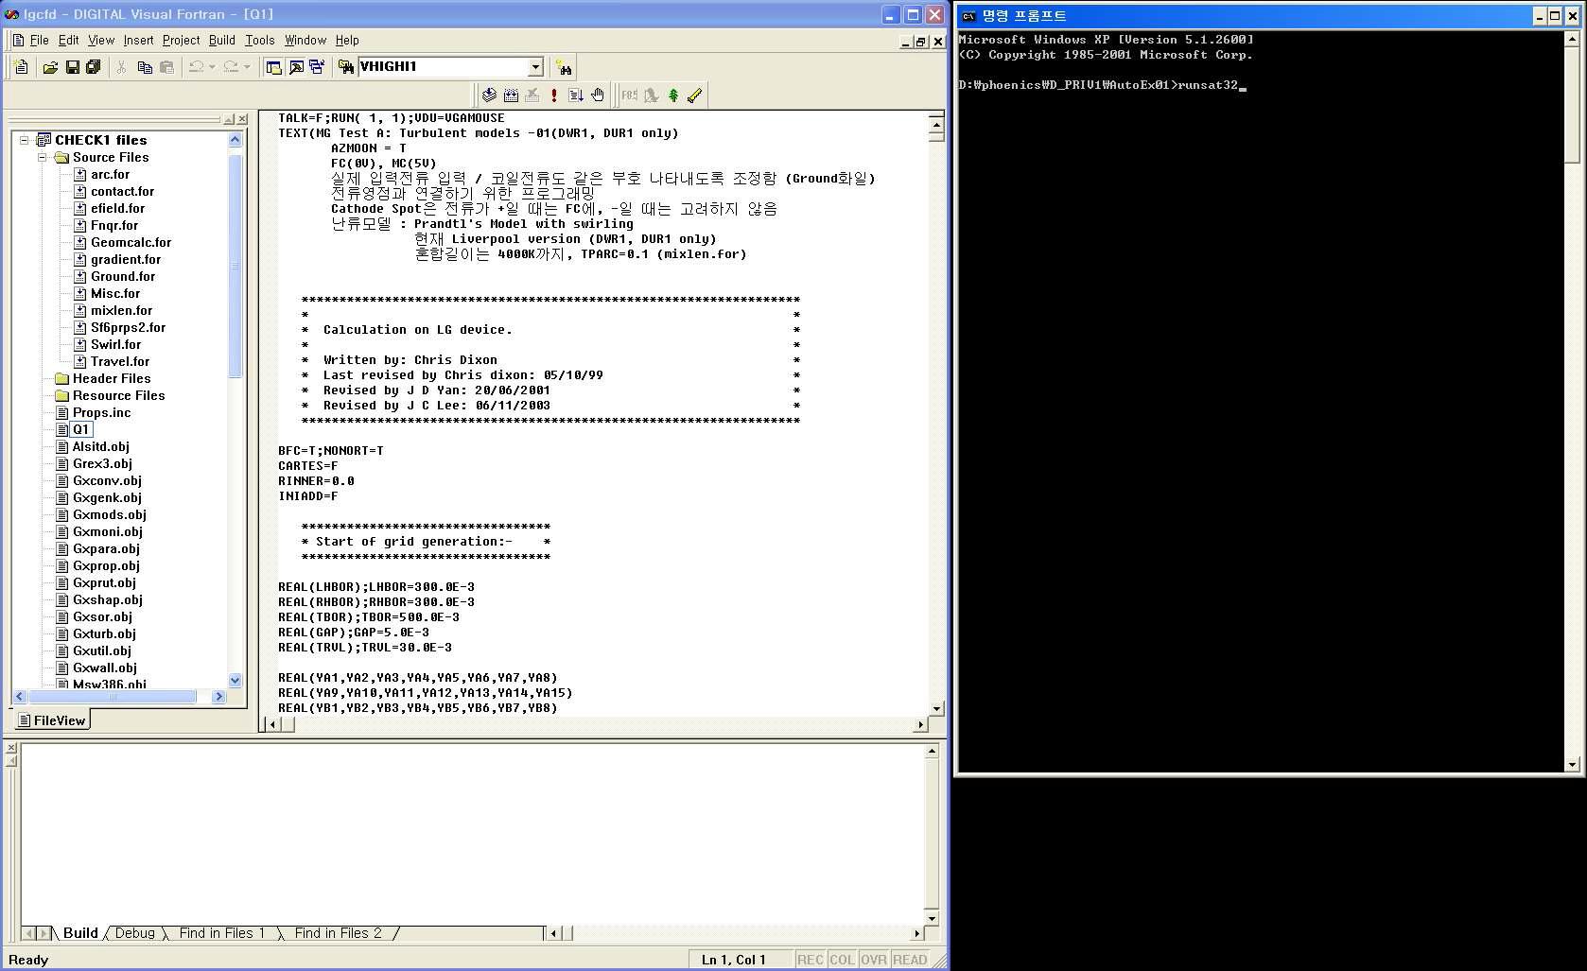Click the Build icon on build toolbar

(511, 95)
